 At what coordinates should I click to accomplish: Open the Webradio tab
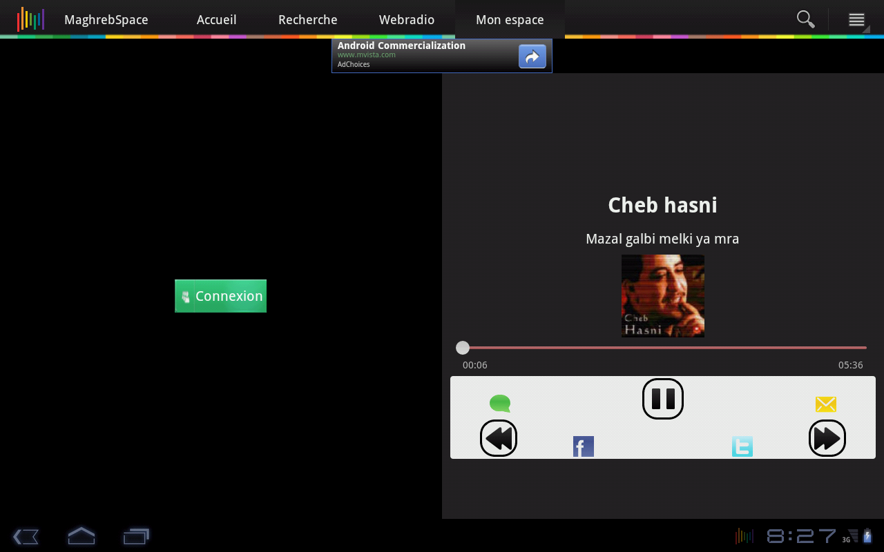pos(407,20)
